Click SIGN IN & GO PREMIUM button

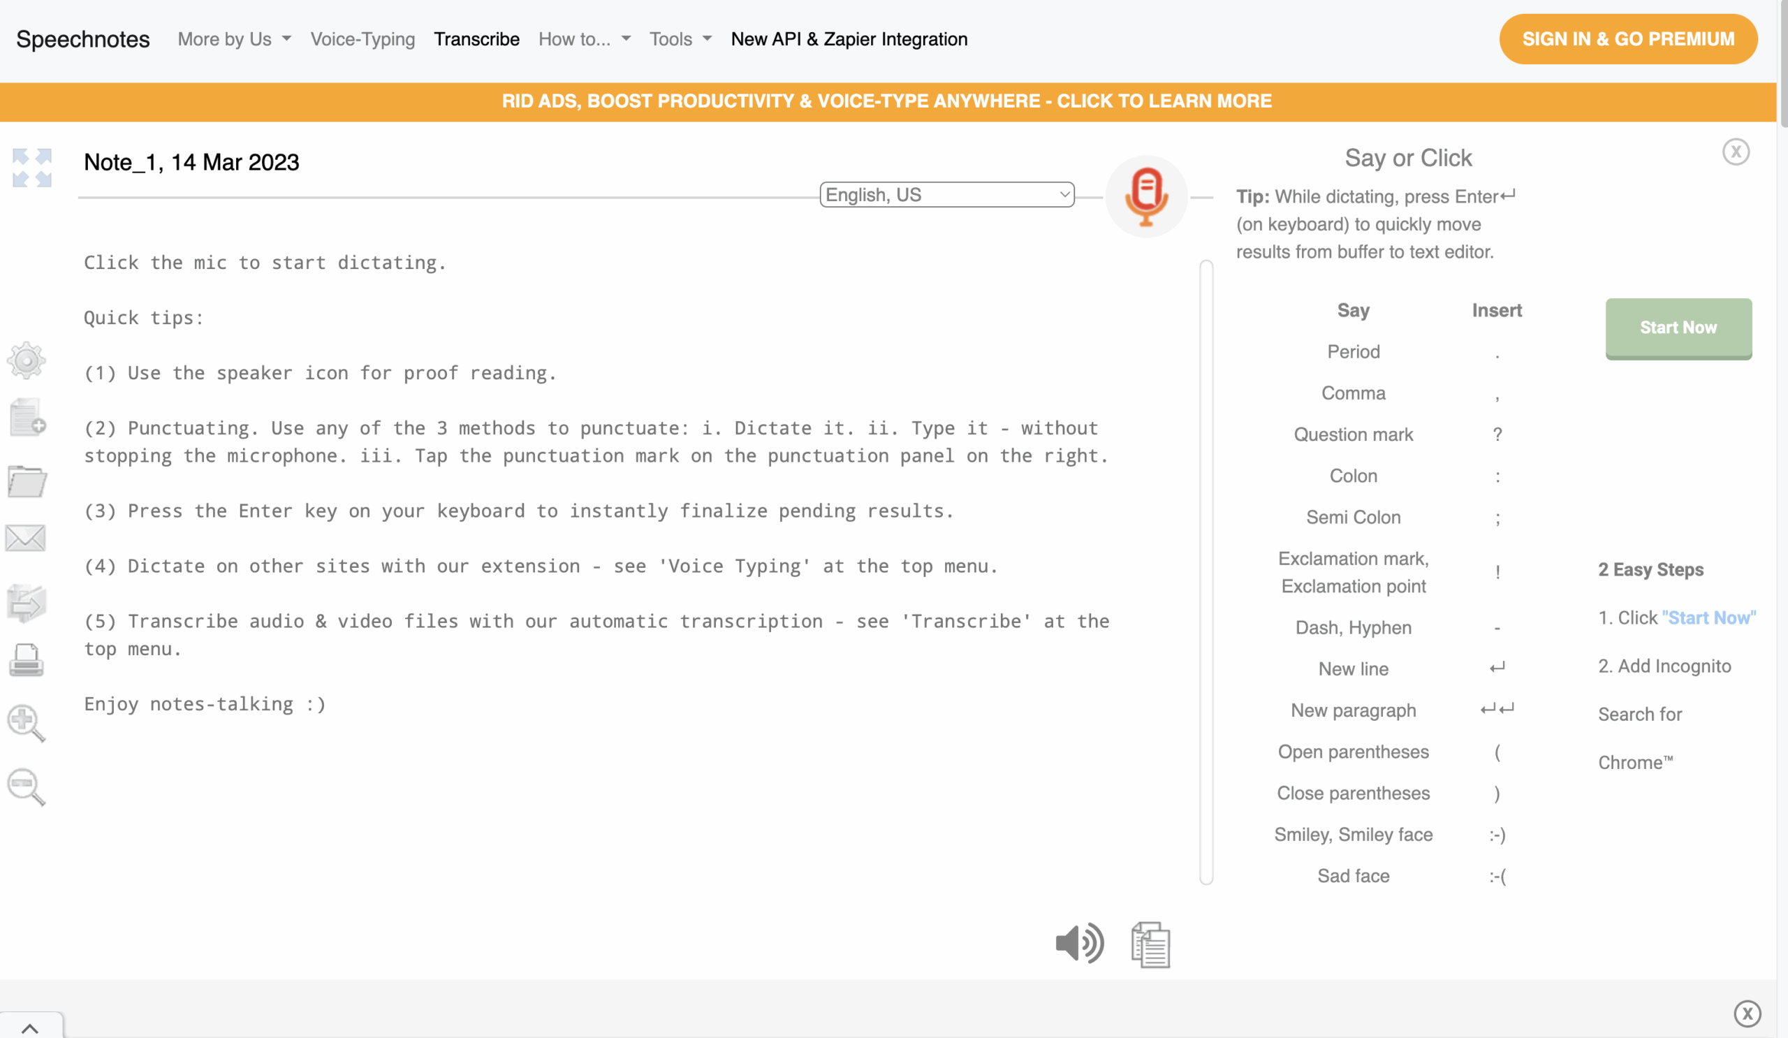tap(1627, 39)
